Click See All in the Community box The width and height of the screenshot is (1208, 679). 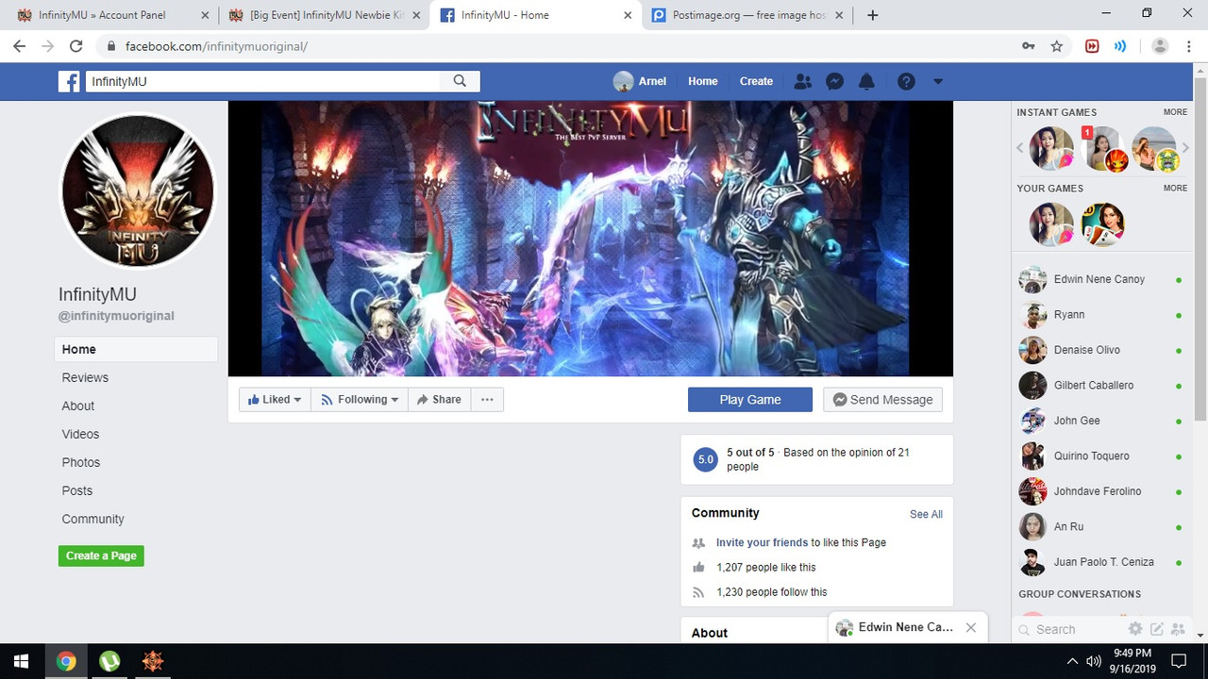point(926,514)
